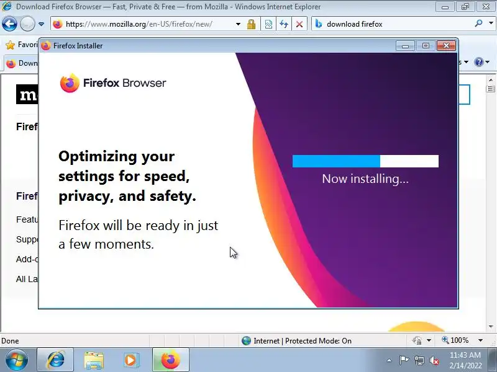This screenshot has width=497, height=372.
Task: Click the page scrollbar down arrow
Action: (x=491, y=327)
